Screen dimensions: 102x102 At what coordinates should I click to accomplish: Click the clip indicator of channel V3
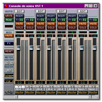pos(43,36)
